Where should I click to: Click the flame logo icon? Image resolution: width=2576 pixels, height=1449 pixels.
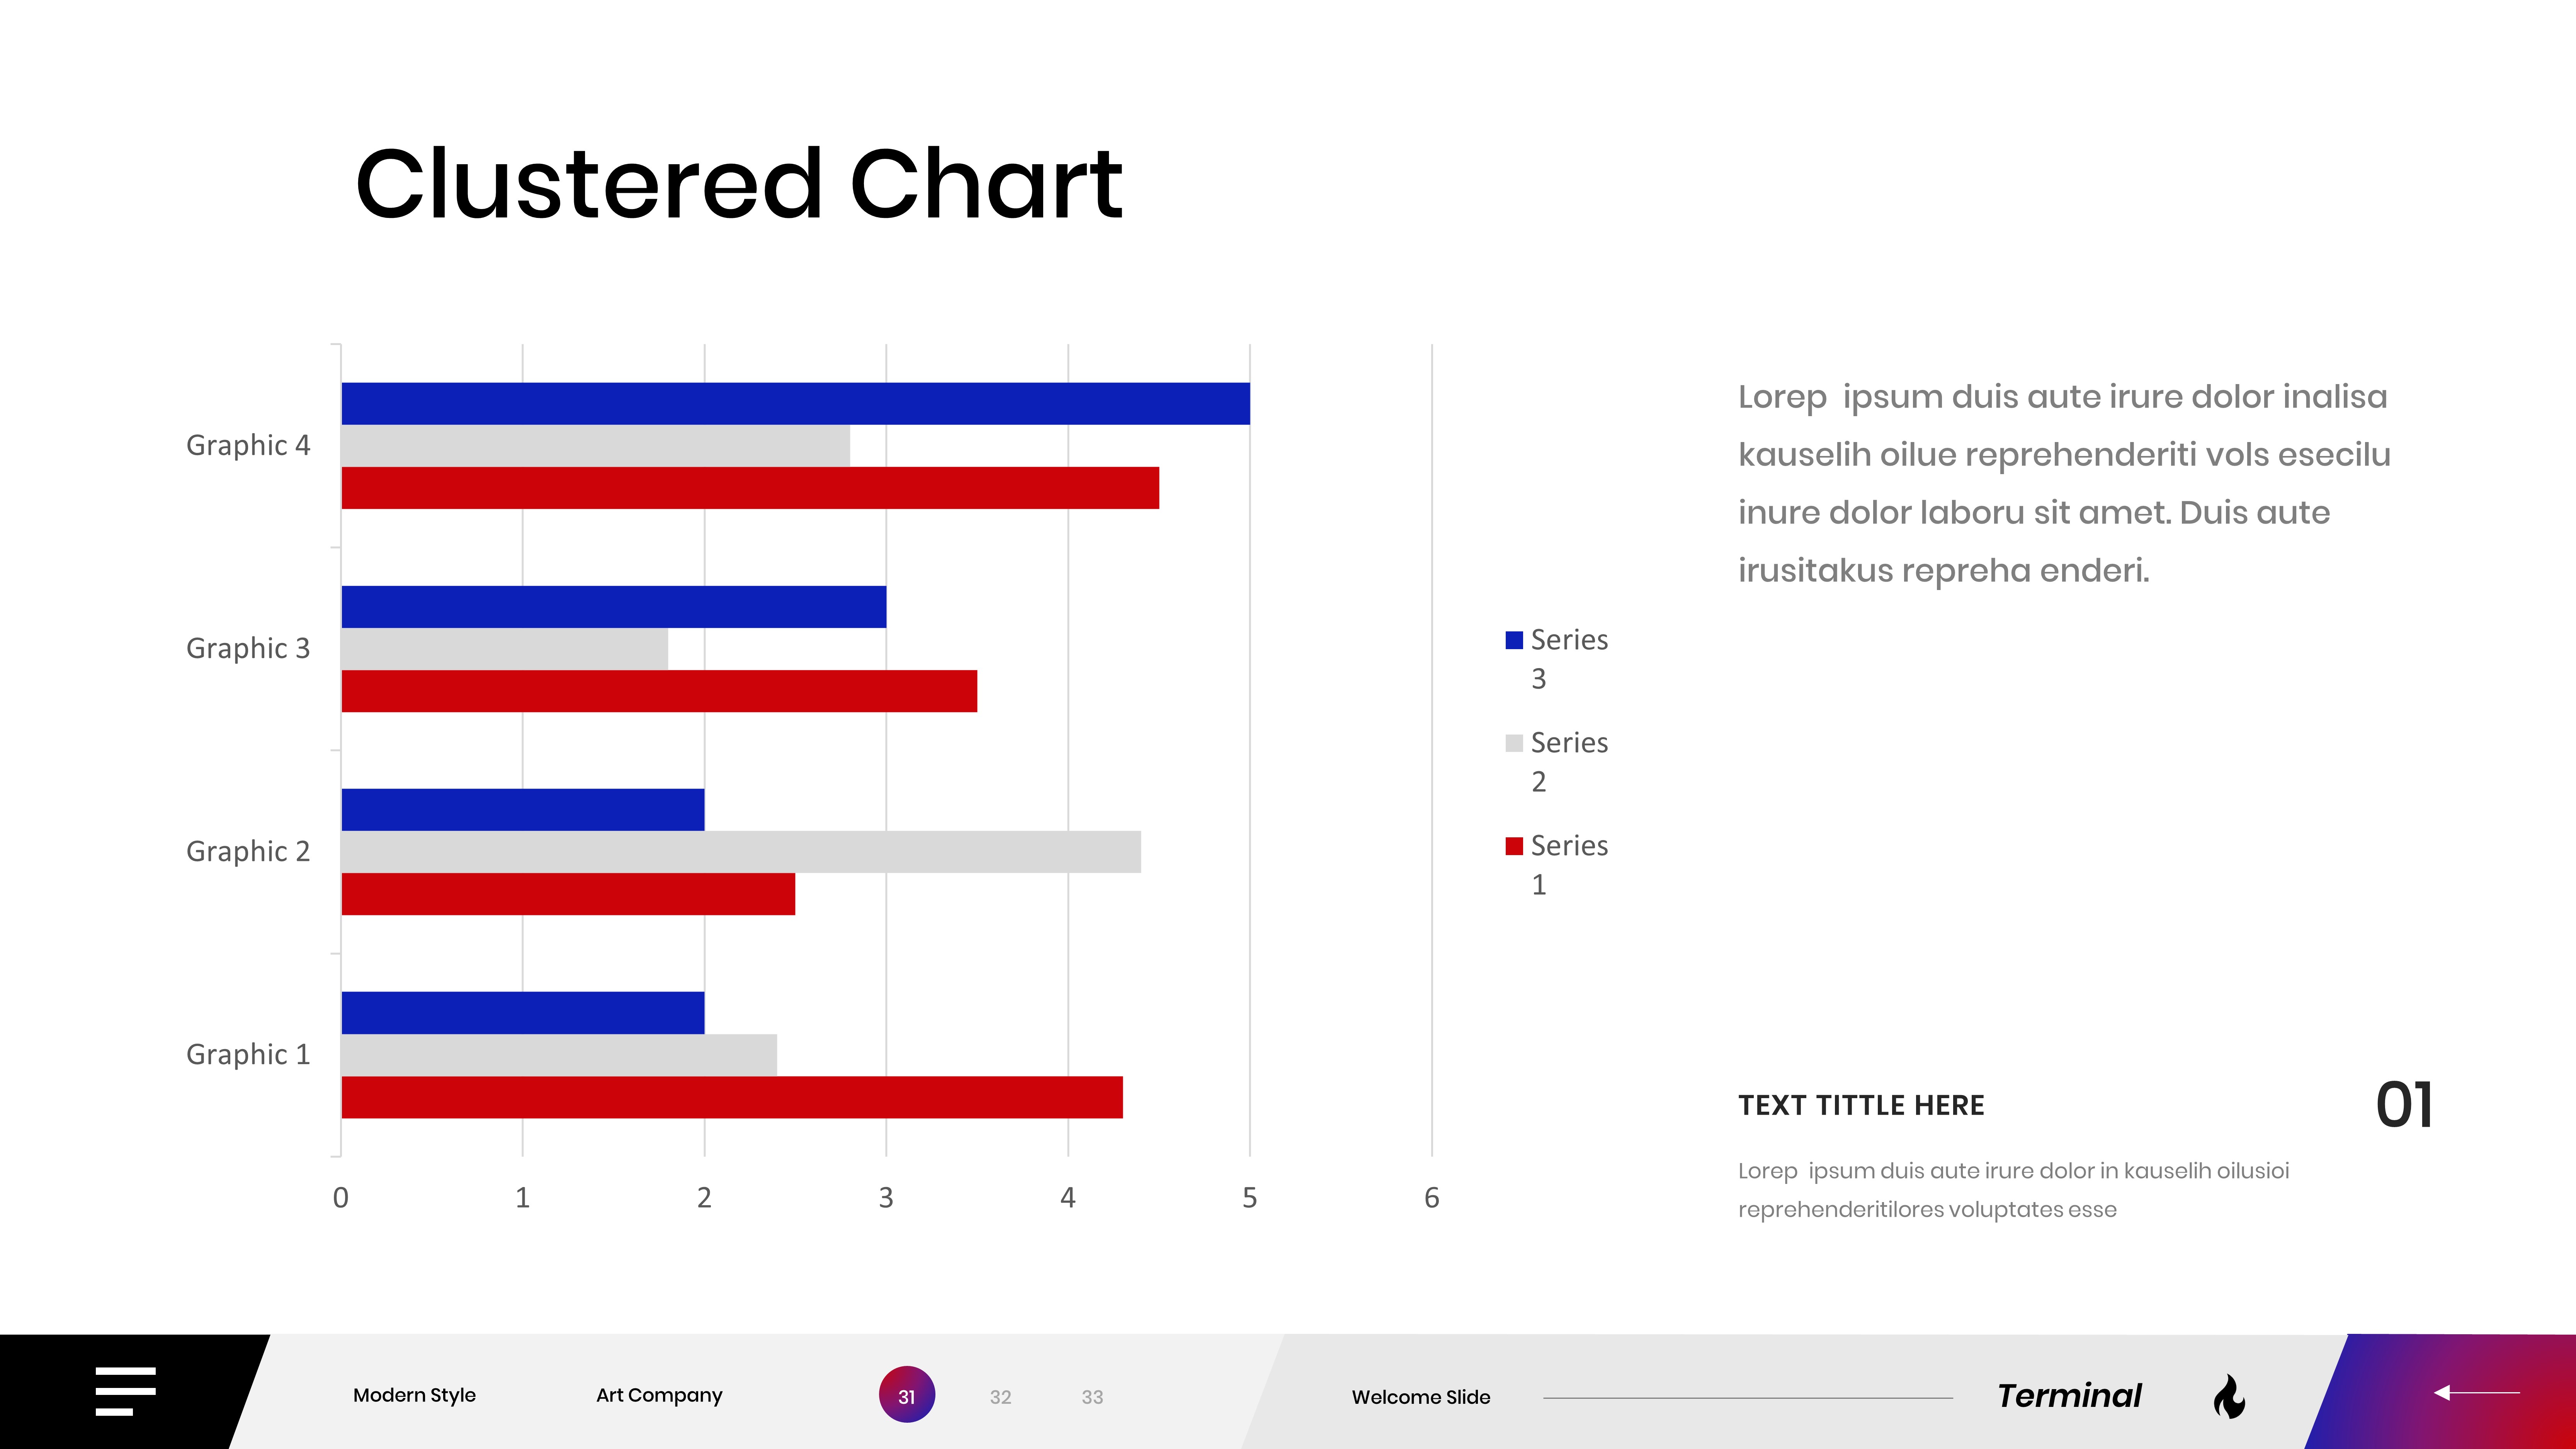pos(2229,1396)
